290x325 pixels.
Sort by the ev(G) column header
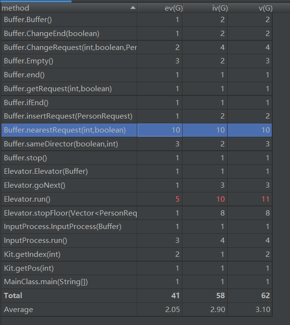171,8
